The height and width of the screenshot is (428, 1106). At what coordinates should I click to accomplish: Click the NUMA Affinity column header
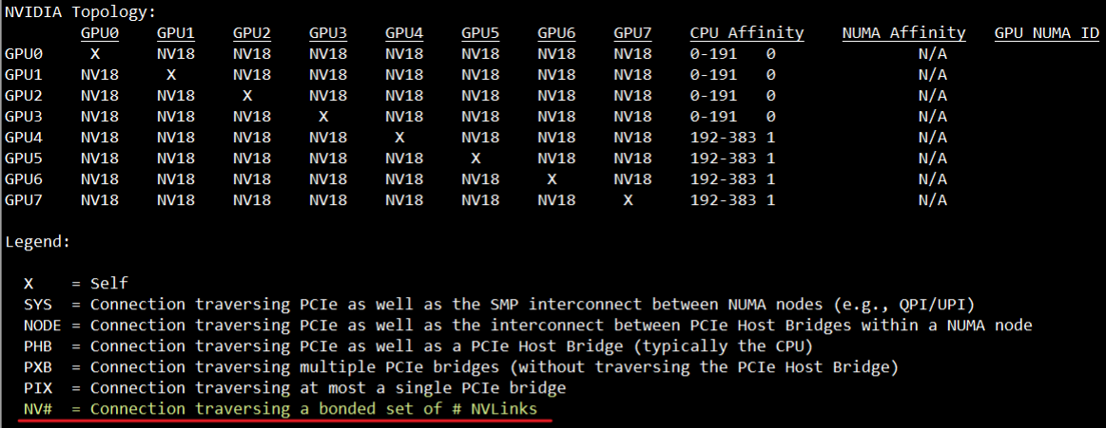coord(903,33)
